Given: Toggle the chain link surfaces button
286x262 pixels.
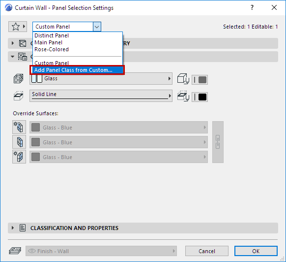Looking at the screenshot, I should [218, 142].
